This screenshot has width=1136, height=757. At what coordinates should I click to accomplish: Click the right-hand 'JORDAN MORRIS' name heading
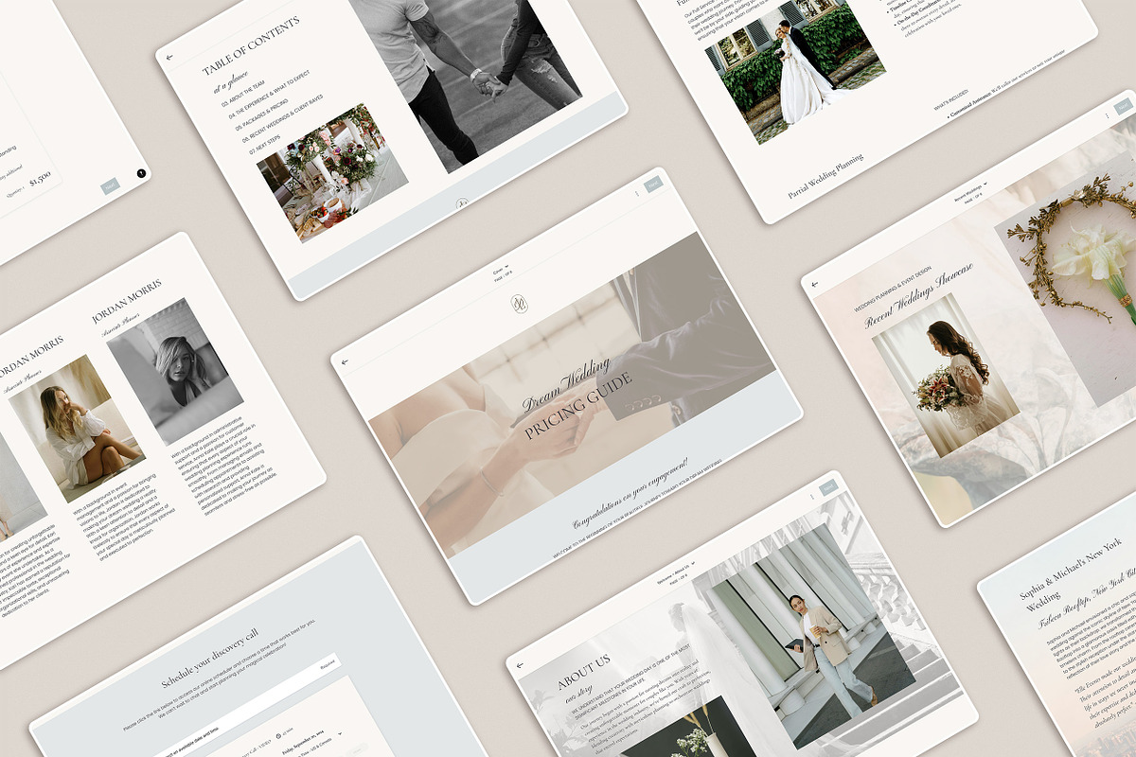(127, 301)
